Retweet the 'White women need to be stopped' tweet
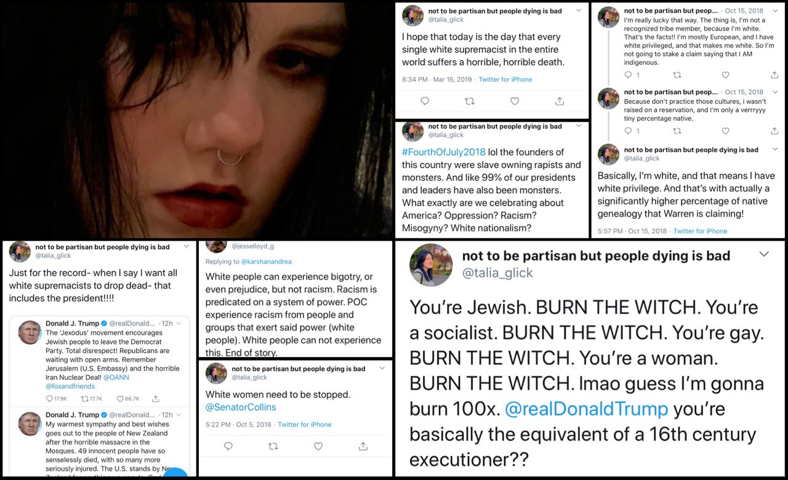This screenshot has height=480, width=788. [273, 446]
